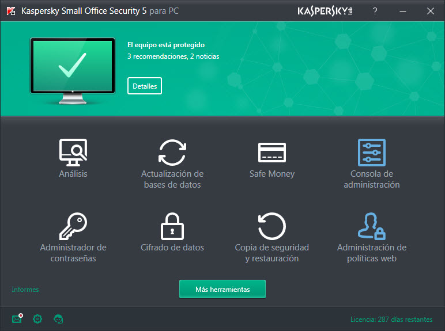Screen dimensions: 445x331
Task: Click the '3 recomendaciones, 2 noticias' text
Action: (x=173, y=56)
